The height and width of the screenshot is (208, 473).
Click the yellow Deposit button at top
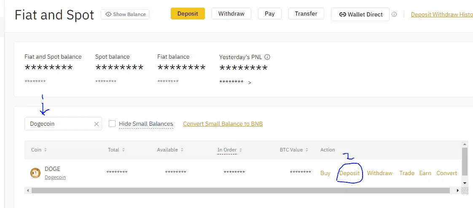coord(188,14)
